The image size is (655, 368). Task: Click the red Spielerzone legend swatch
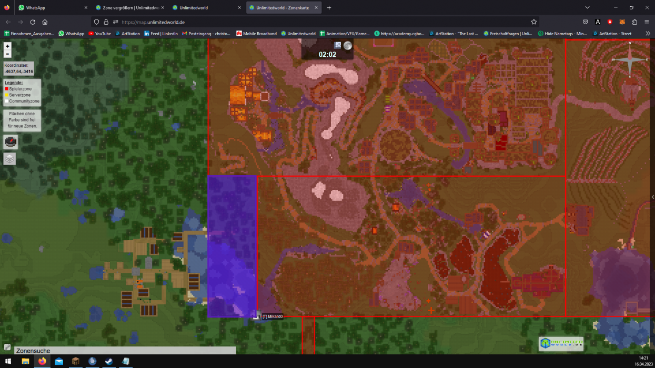pyautogui.click(x=6, y=89)
